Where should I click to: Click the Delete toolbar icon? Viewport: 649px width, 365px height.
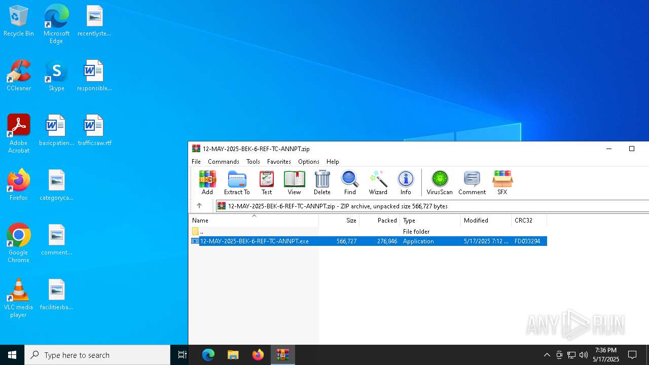(x=322, y=182)
